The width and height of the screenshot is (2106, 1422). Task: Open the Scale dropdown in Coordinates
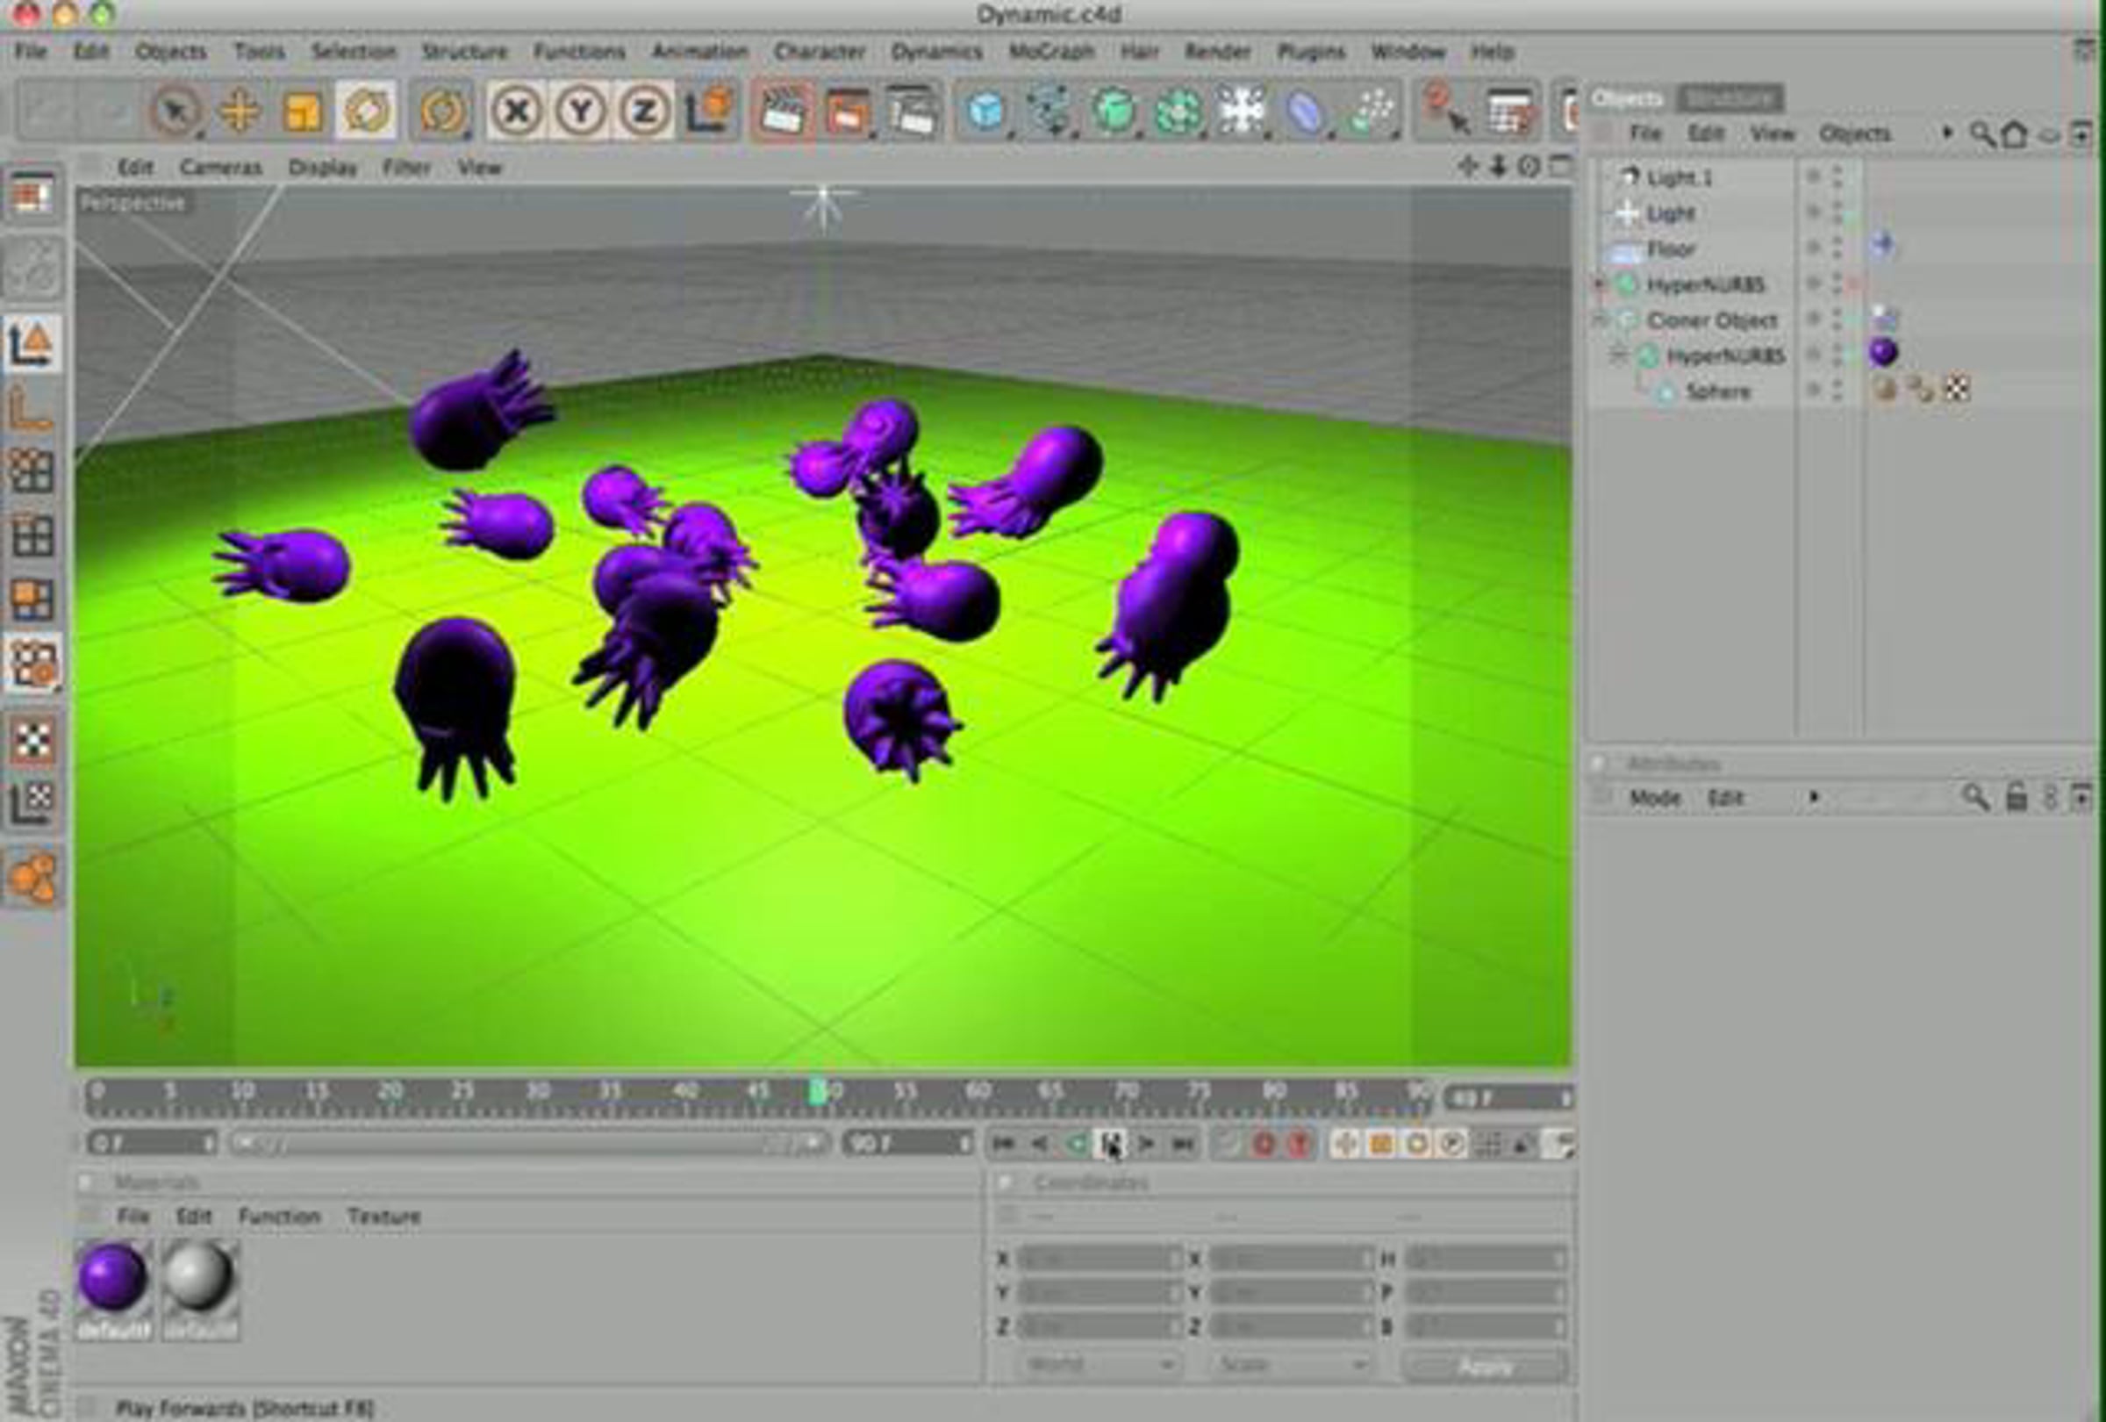(1292, 1364)
